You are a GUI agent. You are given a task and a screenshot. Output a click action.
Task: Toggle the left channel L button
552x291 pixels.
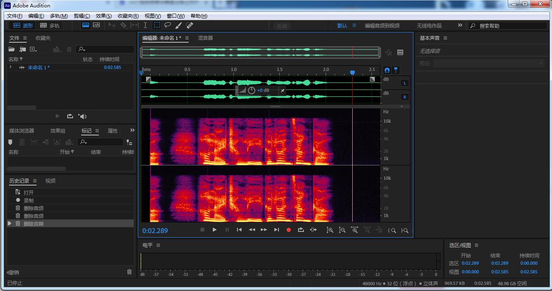click(404, 83)
